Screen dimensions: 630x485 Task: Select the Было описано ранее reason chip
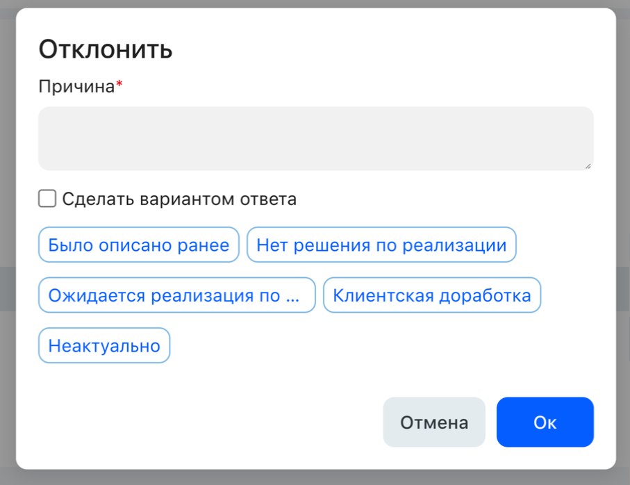click(139, 245)
